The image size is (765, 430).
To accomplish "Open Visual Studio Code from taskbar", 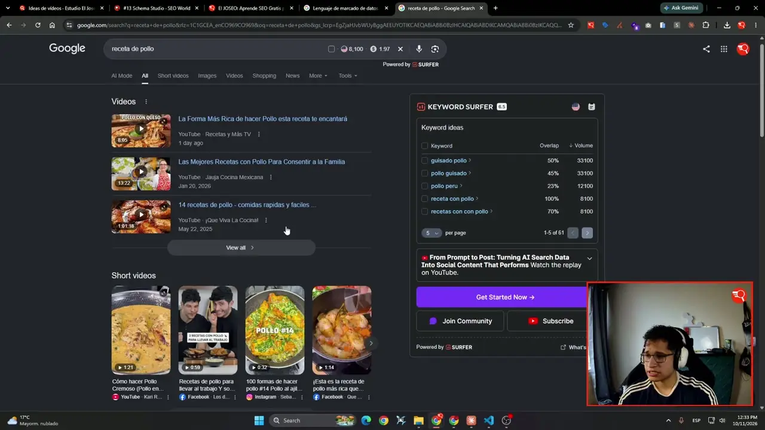I will (x=489, y=420).
